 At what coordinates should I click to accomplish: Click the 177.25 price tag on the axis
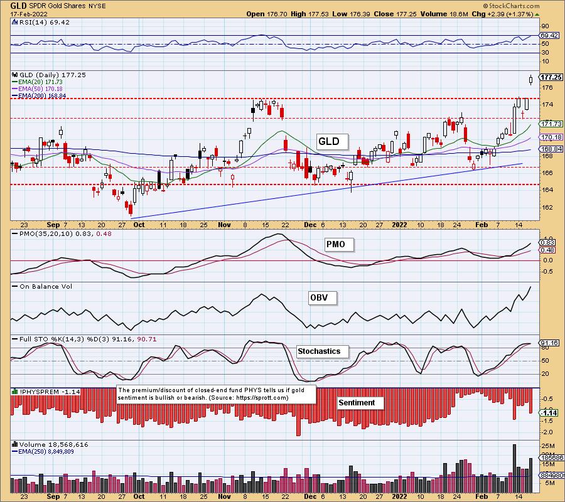[x=551, y=77]
